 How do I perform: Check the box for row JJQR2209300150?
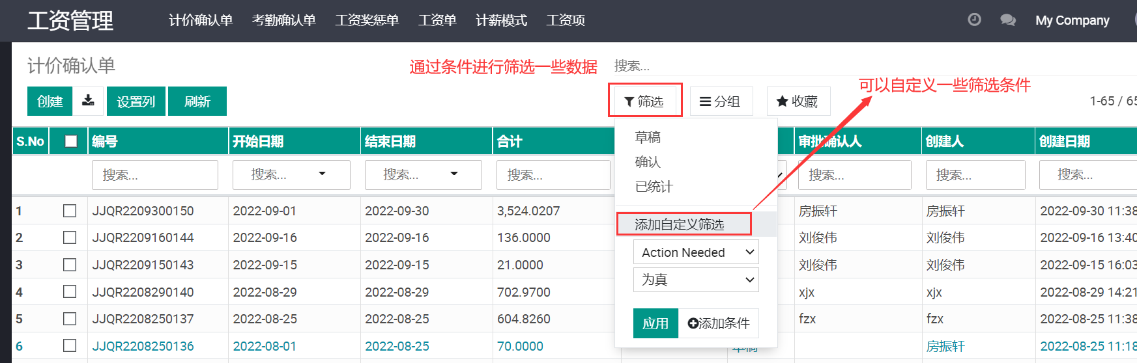coord(70,211)
